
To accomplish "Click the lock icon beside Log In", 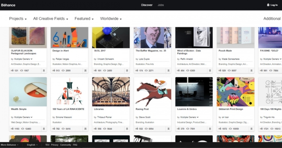I will 268,5.
